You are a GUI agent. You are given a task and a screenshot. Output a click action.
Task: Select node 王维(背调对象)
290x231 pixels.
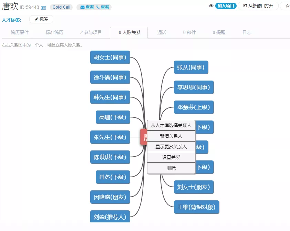[x=197, y=207]
